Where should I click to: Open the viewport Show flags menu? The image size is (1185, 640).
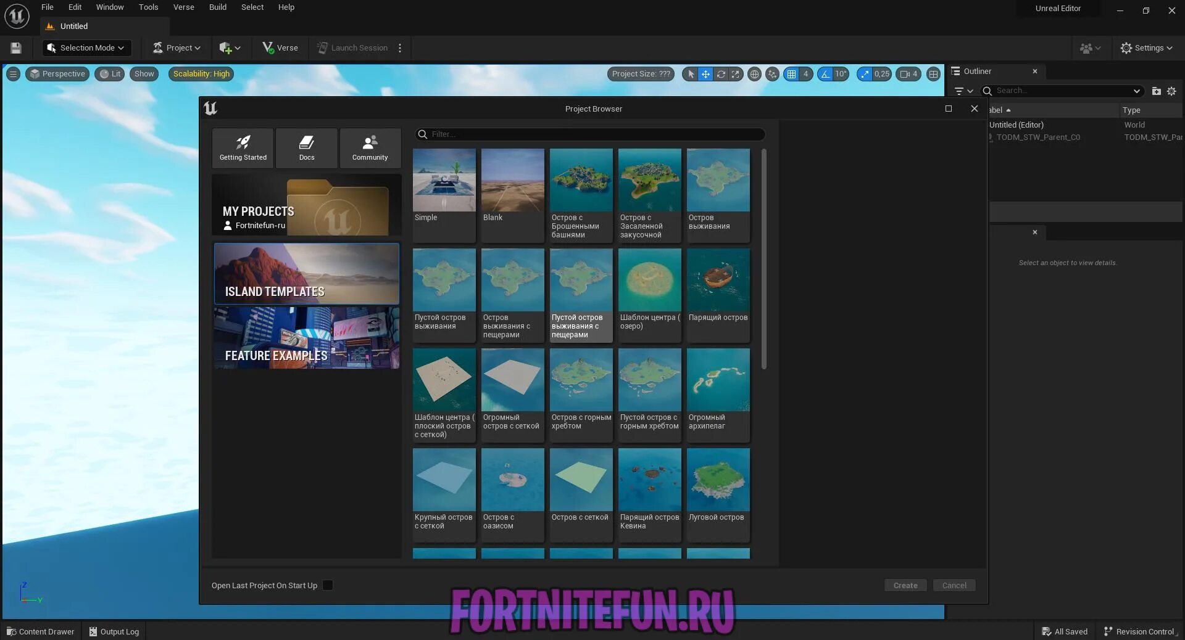(x=144, y=74)
